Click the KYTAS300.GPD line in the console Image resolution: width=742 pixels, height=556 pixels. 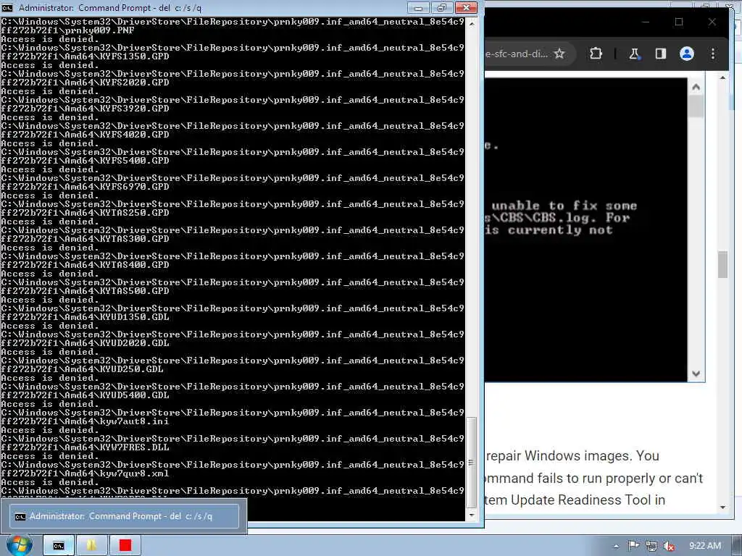(86, 239)
